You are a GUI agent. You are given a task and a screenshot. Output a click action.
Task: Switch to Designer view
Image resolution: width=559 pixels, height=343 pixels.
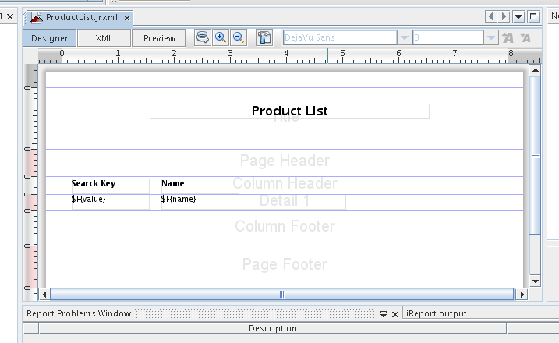(x=50, y=37)
